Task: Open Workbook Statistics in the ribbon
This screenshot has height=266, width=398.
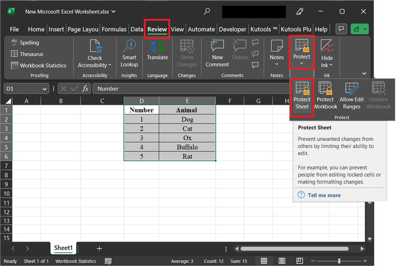Action: (38, 65)
